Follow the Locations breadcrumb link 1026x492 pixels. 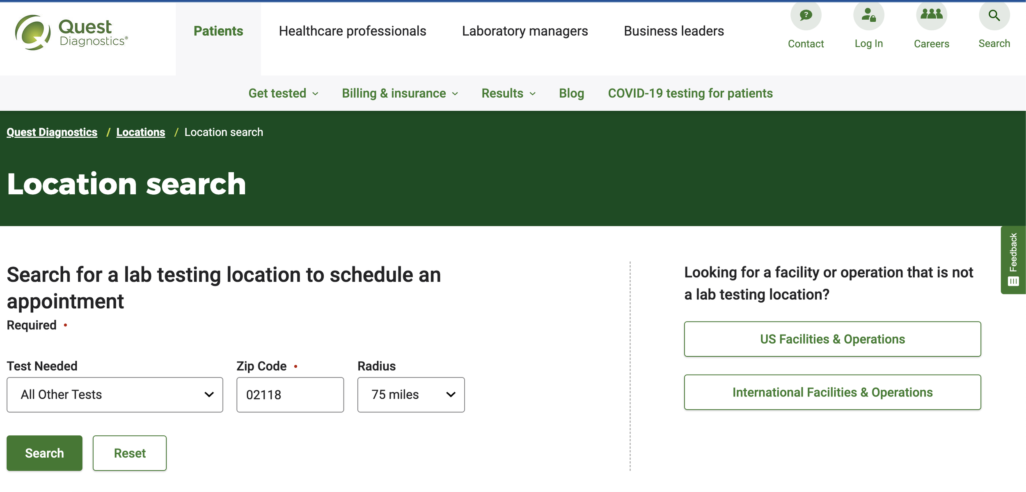[140, 132]
